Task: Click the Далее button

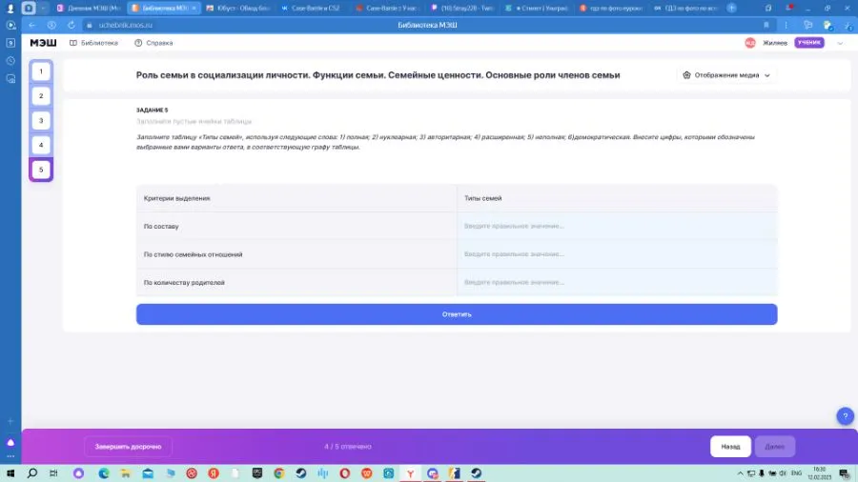Action: (775, 447)
